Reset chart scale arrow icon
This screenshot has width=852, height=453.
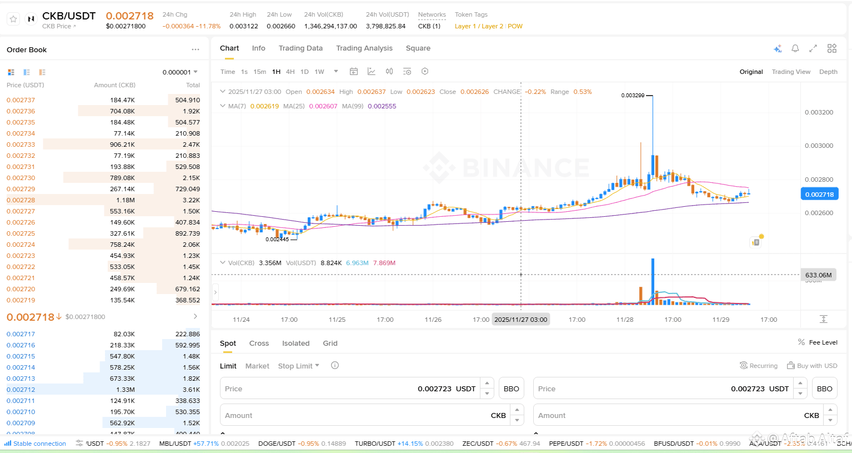[824, 319]
